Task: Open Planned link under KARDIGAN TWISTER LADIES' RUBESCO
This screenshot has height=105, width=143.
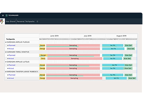Action: click(x=12, y=75)
